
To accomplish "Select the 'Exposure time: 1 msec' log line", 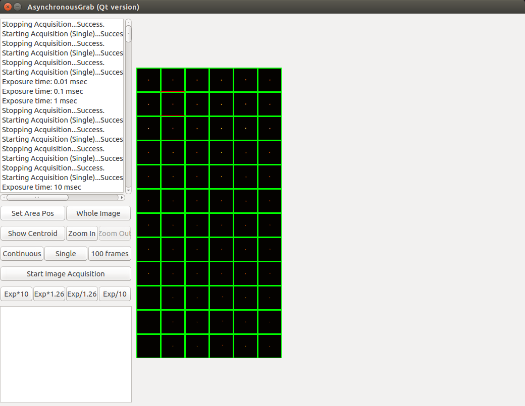I will [x=39, y=101].
